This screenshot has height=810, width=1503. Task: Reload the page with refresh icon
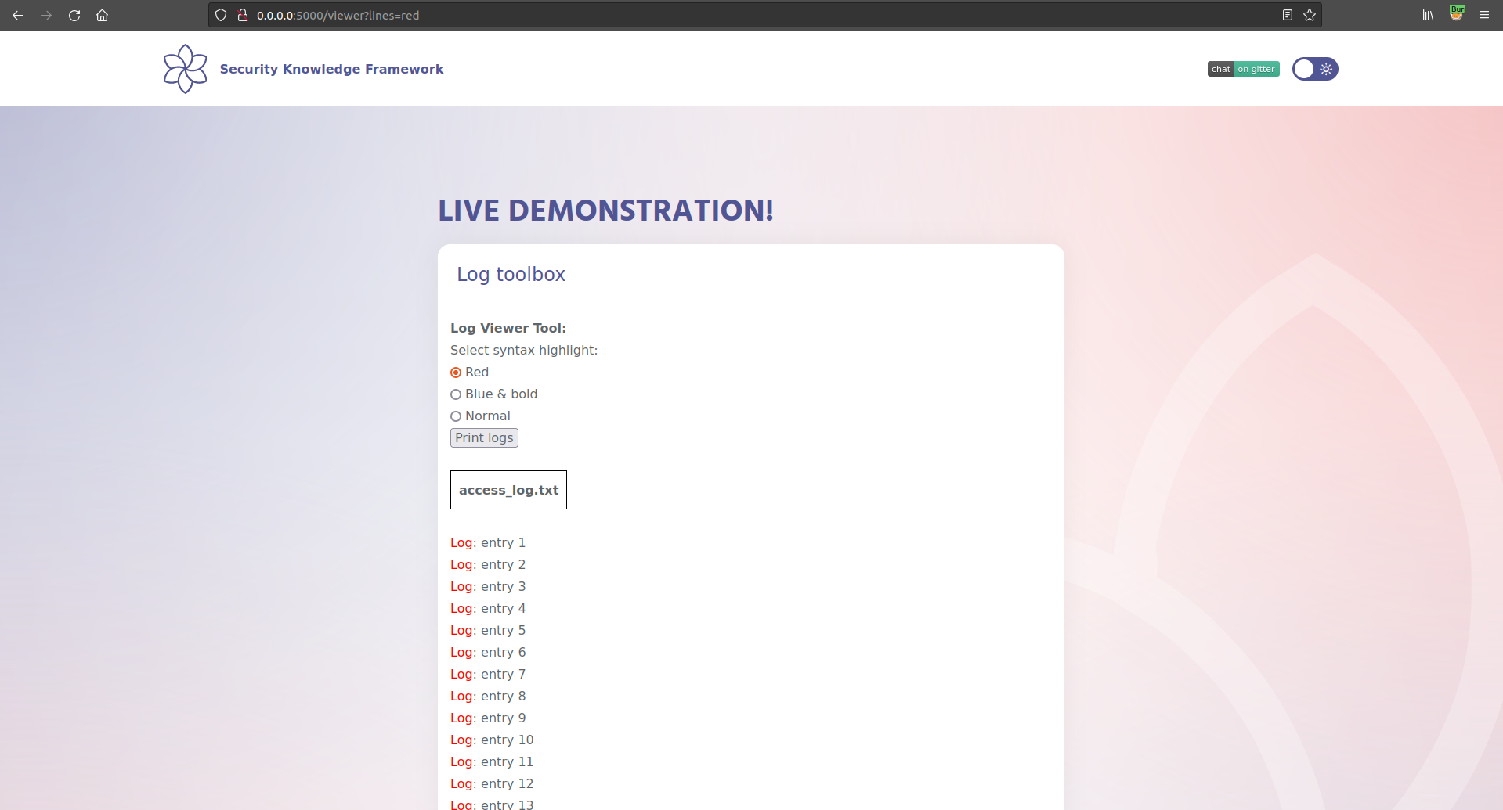tap(74, 15)
